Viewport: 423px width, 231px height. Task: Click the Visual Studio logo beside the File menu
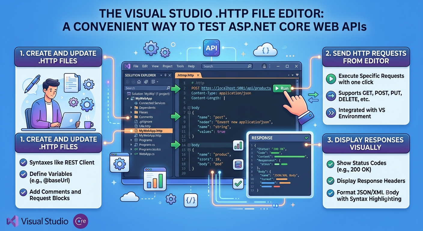tap(127, 66)
